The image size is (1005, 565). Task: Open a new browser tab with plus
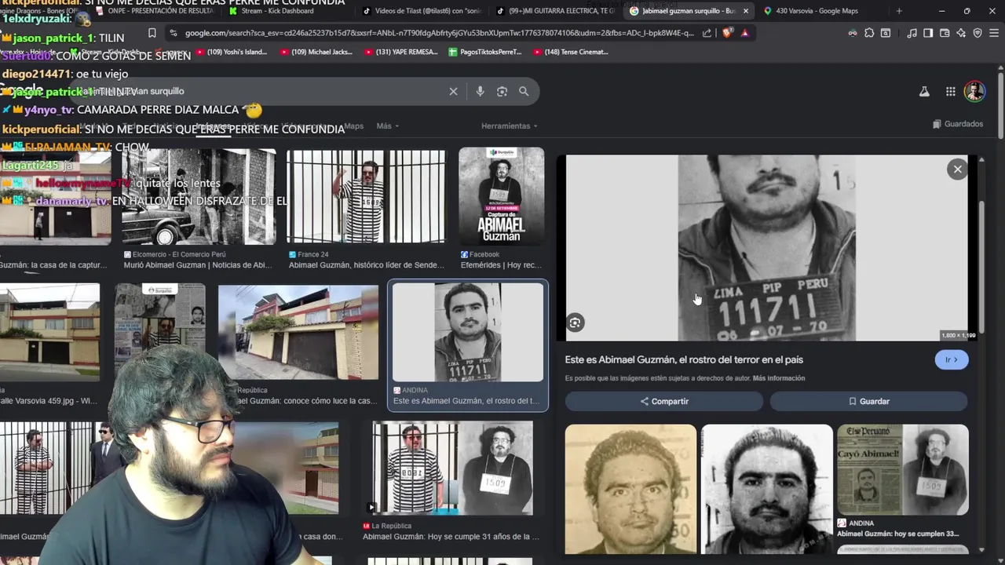899,11
